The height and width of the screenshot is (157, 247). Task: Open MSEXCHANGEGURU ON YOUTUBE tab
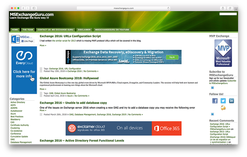(112, 30)
